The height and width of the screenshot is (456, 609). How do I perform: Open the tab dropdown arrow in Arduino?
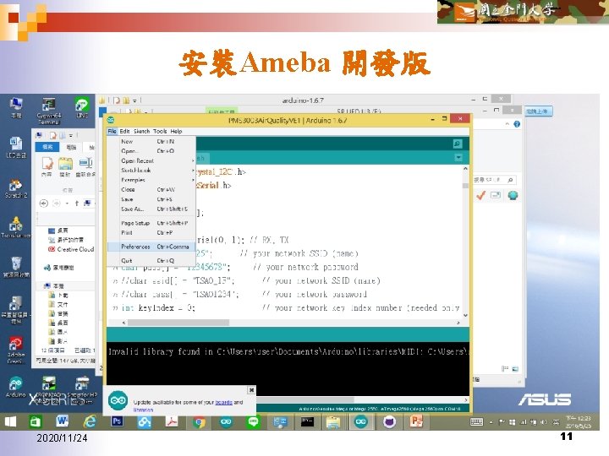pos(458,157)
